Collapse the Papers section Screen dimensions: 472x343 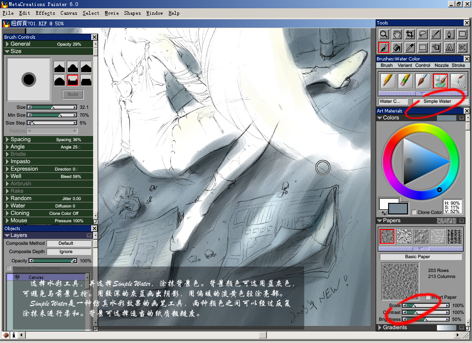point(380,221)
